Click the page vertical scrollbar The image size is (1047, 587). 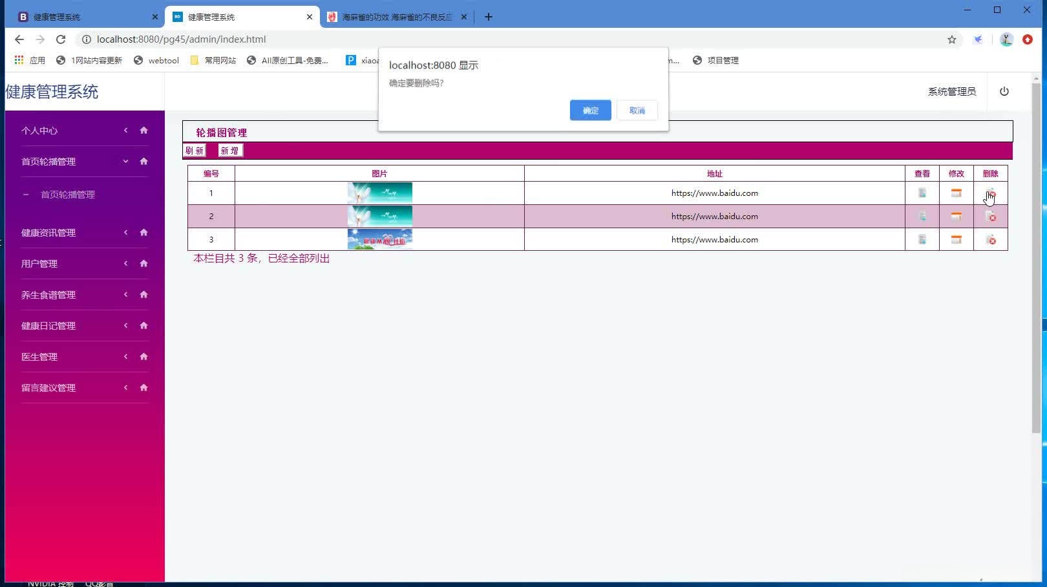(x=1037, y=259)
